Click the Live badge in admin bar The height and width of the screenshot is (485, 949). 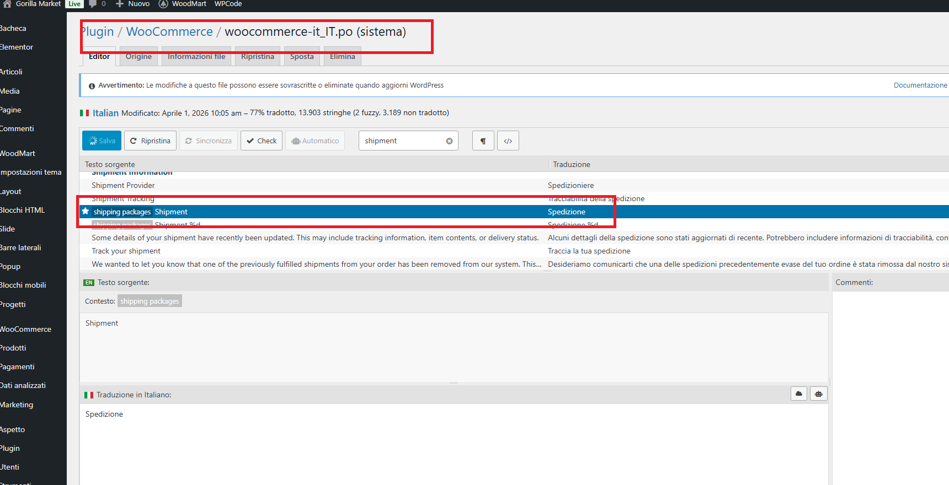74,4
